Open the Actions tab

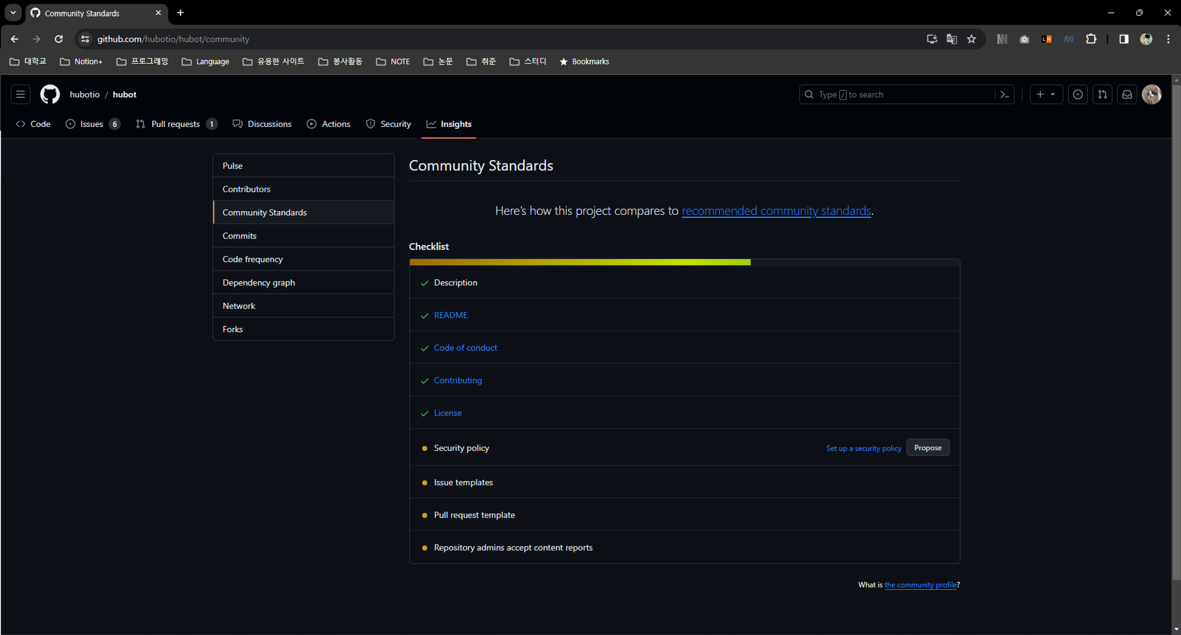point(329,124)
